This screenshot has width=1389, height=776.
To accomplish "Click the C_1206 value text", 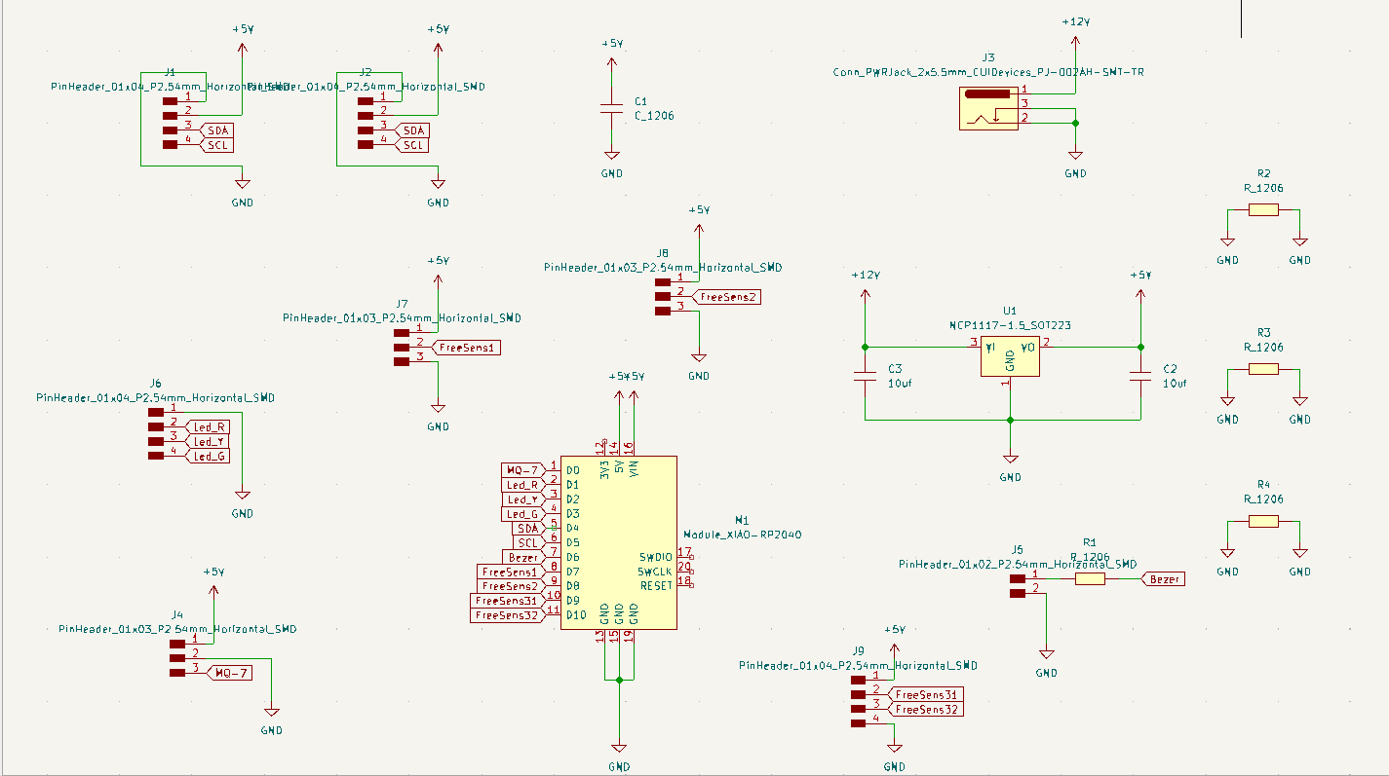I will coord(654,116).
